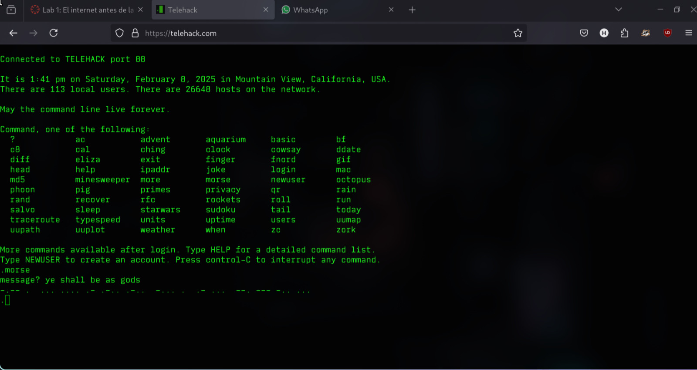Go back to the previous page

pyautogui.click(x=14, y=33)
